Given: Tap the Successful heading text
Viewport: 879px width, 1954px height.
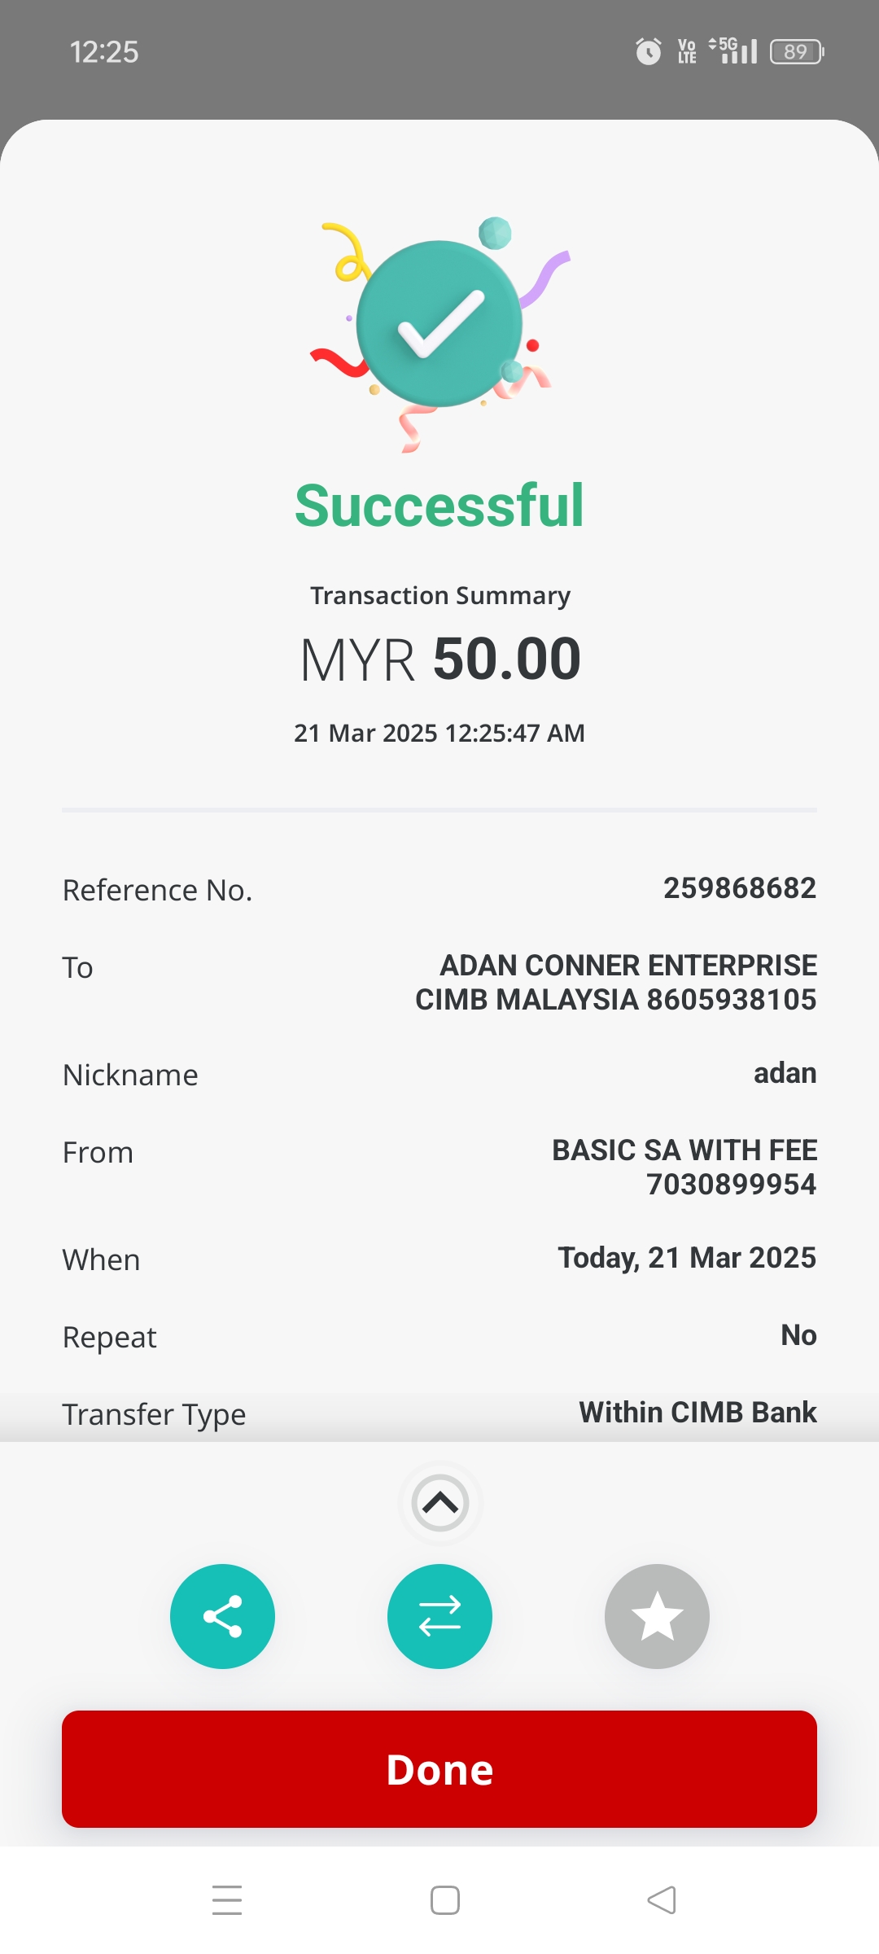Looking at the screenshot, I should coord(439,506).
